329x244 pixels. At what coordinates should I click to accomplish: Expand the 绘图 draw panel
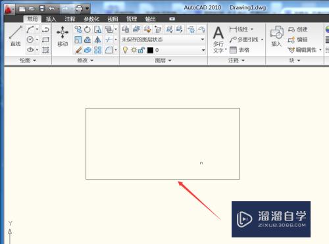(28, 61)
